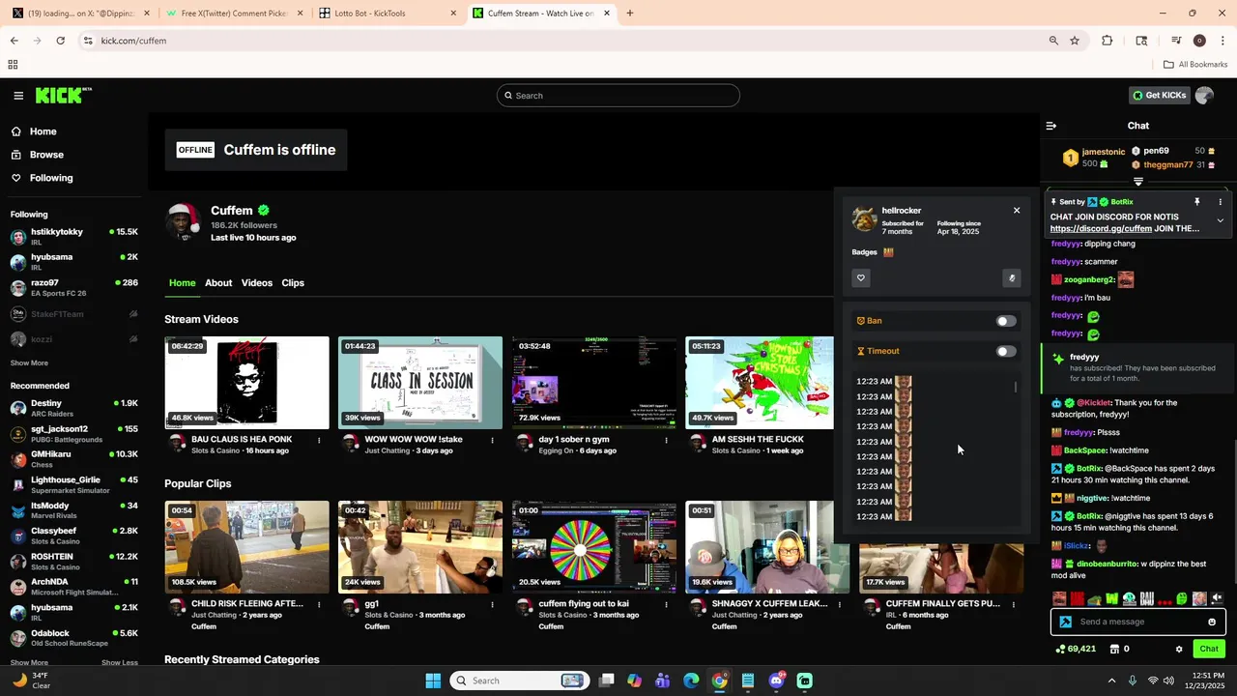The width and height of the screenshot is (1237, 696).
Task: Open the CHILD RISK FLEEING clip thumbnail
Action: (x=246, y=547)
